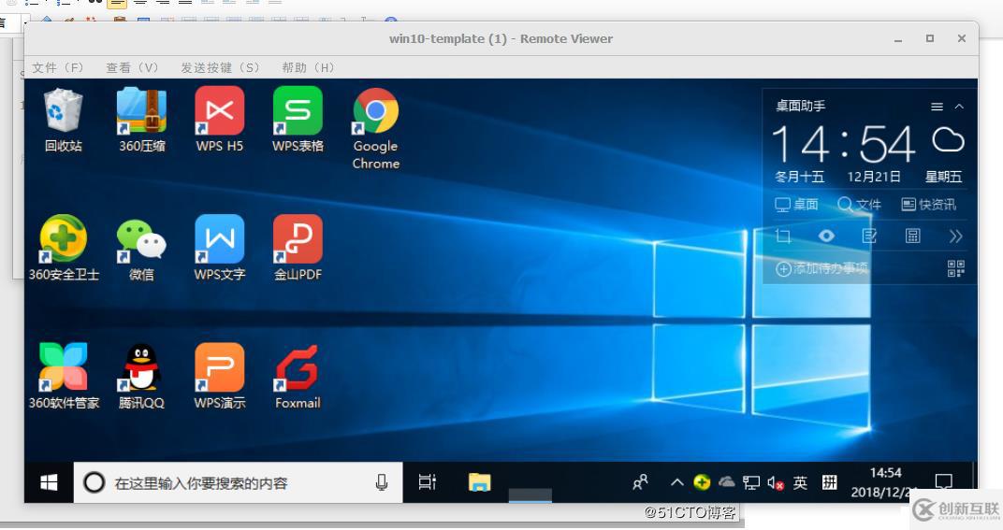
Task: Show hidden tray icons with the up arrow
Action: 676,482
